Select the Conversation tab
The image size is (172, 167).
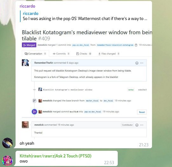[x=36, y=54]
